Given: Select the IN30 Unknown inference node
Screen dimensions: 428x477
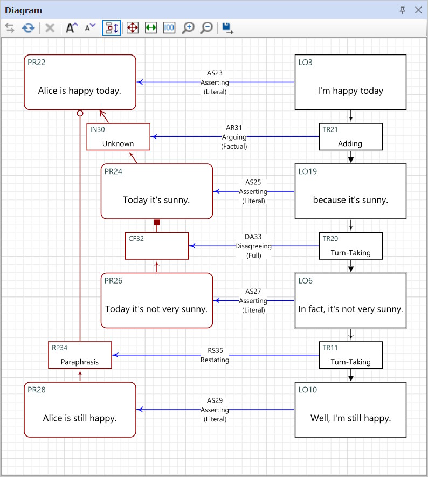Looking at the screenshot, I should click(119, 136).
